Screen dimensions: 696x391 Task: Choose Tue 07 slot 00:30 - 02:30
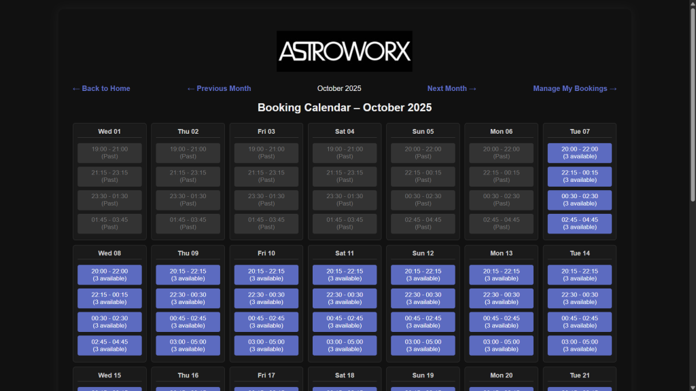click(579, 200)
